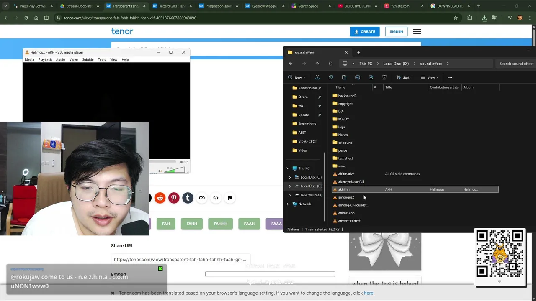Screen dimensions: 536x301
Task: Select the Screenshots folder in navigation pane
Action: pos(307,124)
